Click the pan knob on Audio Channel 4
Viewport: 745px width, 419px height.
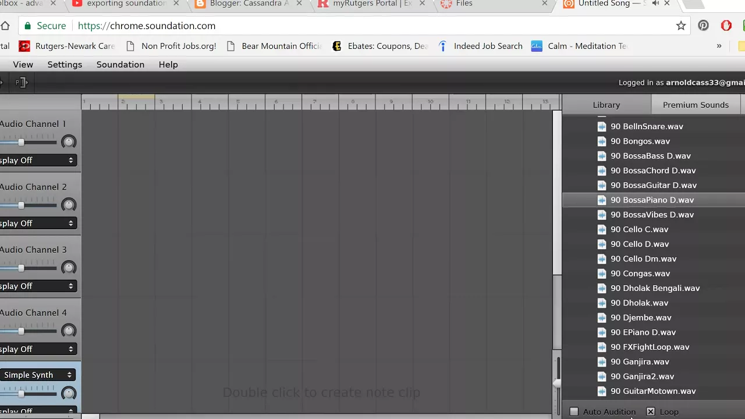69,331
